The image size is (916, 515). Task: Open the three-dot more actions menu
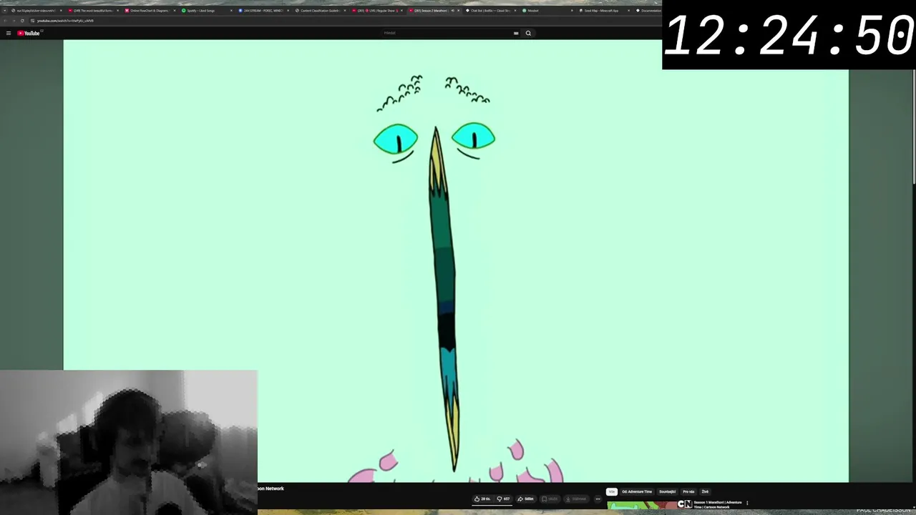pyautogui.click(x=598, y=499)
